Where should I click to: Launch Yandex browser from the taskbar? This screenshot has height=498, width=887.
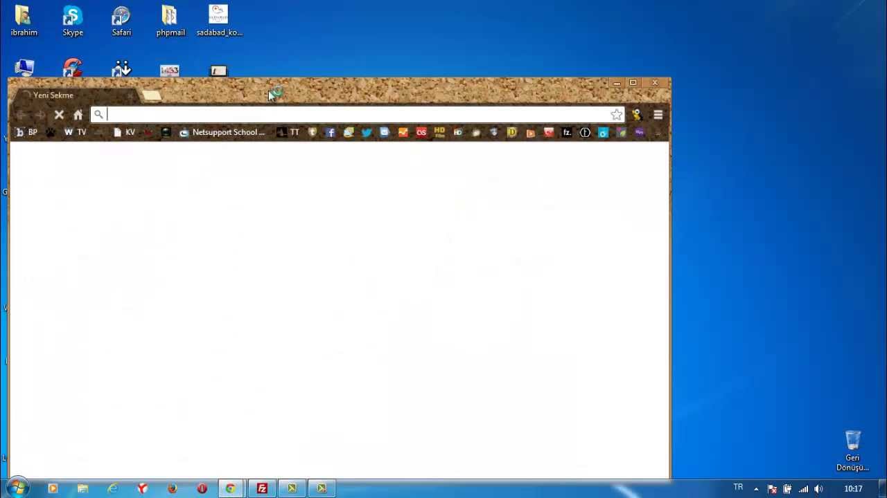(142, 488)
